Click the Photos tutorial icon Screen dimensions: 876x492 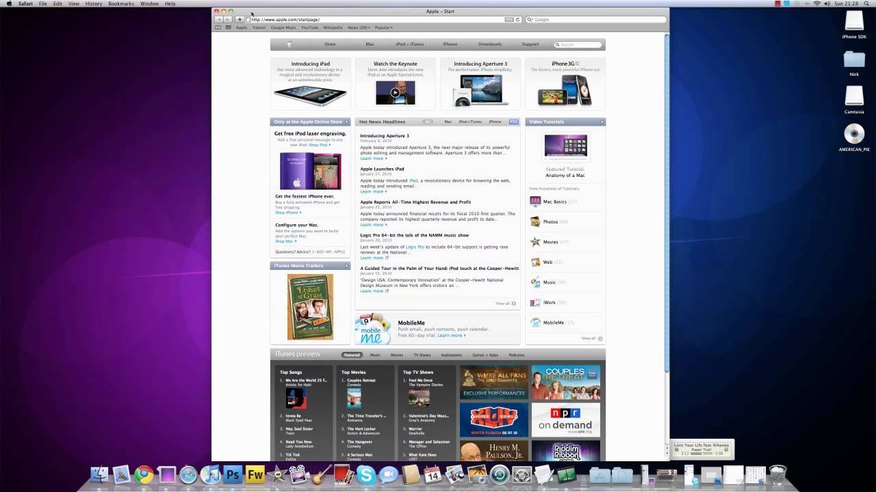click(x=535, y=221)
